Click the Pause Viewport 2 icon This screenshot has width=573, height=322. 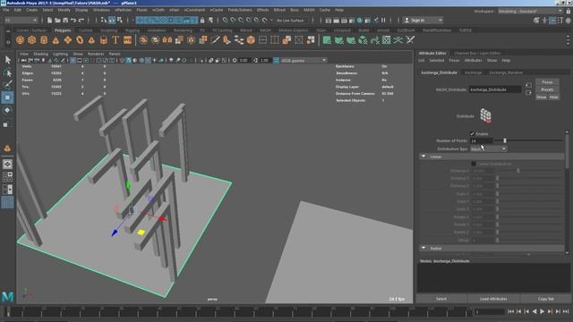(x=383, y=20)
